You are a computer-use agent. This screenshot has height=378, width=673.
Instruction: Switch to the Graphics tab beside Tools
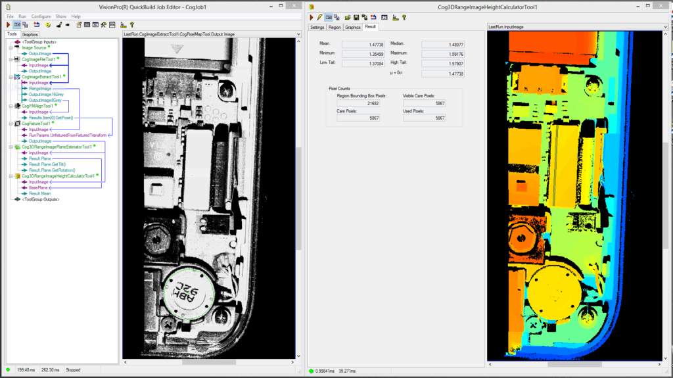tap(30, 34)
